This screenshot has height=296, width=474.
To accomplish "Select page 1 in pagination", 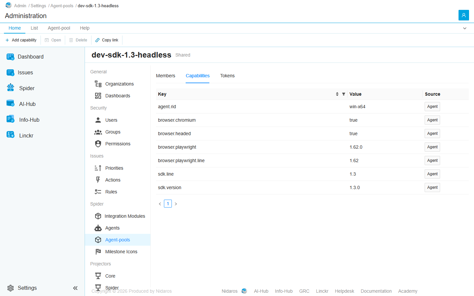I will point(168,204).
